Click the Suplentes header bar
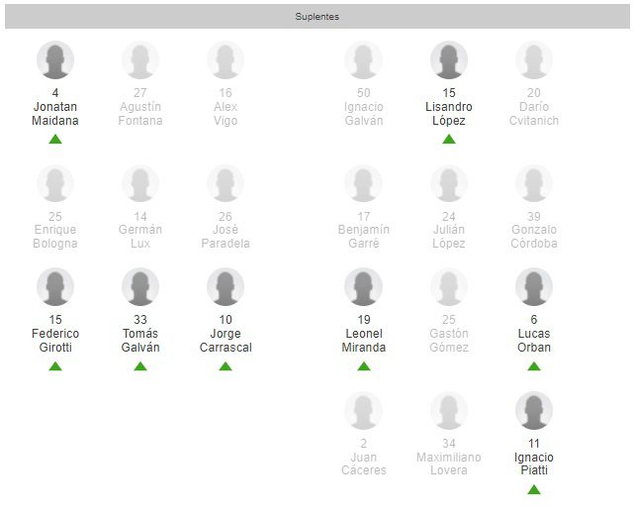The image size is (635, 514). tap(317, 17)
